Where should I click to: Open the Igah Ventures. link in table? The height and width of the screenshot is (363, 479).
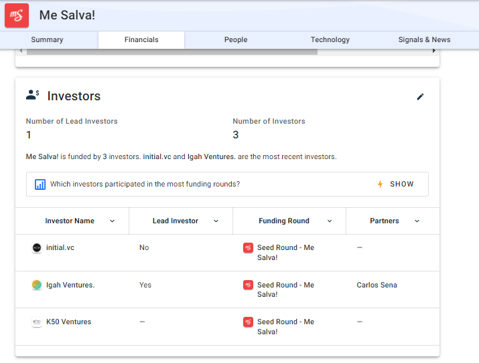click(70, 285)
